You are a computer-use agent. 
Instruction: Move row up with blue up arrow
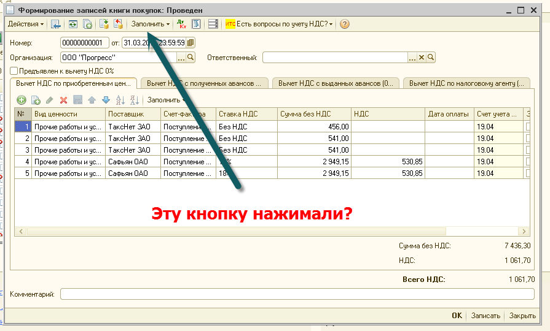[x=92, y=100]
